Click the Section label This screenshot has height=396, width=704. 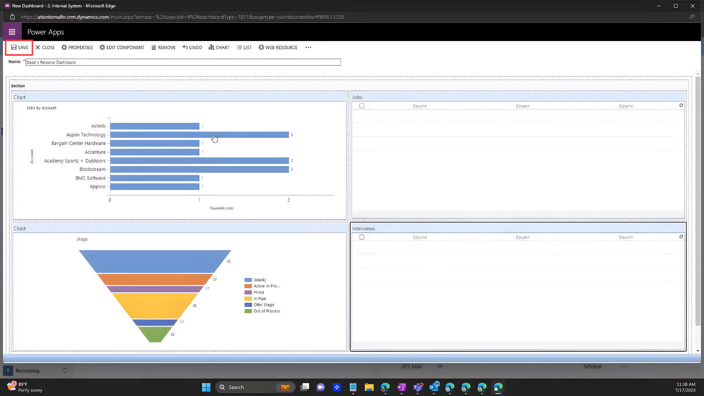(x=18, y=86)
